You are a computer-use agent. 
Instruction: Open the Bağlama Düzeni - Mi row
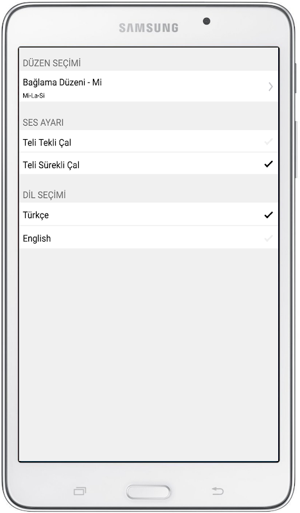pos(149,86)
